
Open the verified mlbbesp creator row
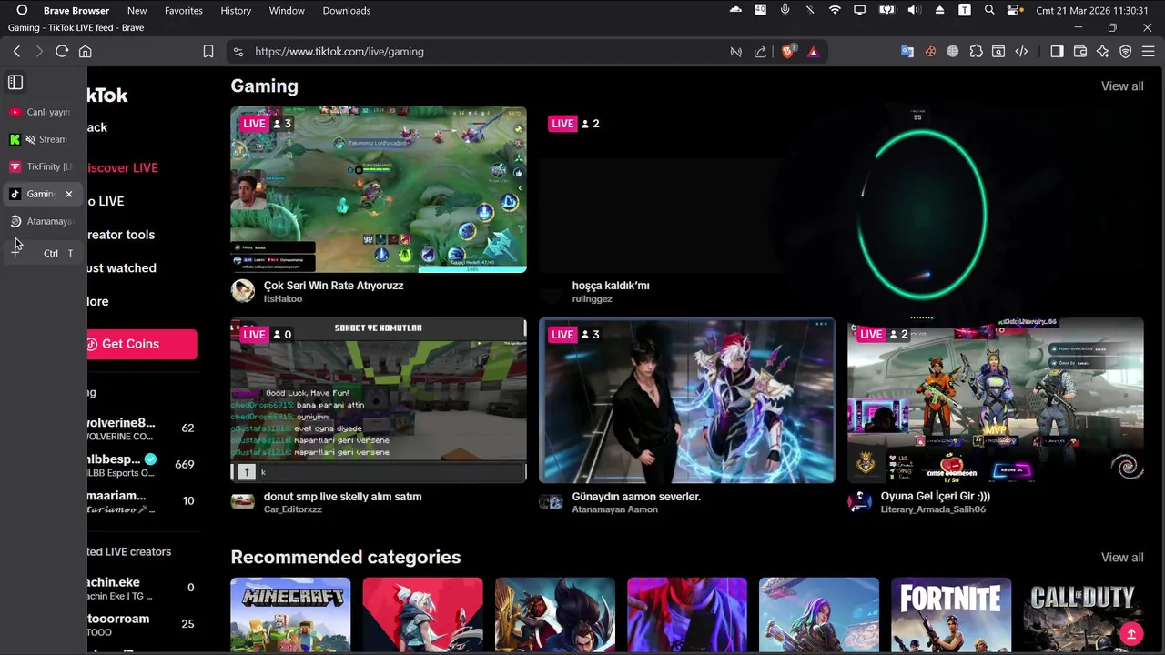(143, 465)
